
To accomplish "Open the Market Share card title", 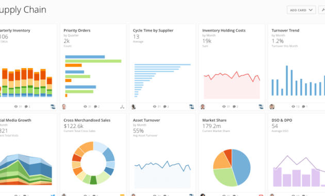I will tap(214, 120).
